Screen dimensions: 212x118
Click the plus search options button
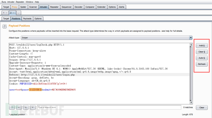click(26, 108)
